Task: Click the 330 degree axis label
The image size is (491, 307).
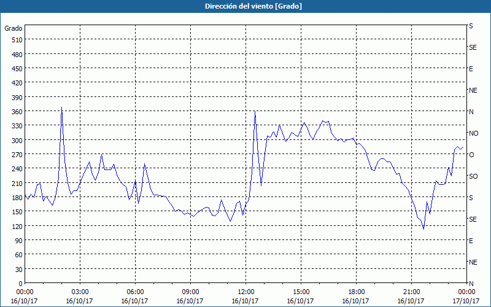Action: coord(17,126)
